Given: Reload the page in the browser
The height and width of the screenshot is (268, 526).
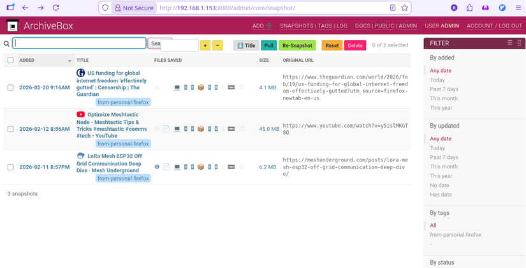Looking at the screenshot, I should pyautogui.click(x=56, y=8).
